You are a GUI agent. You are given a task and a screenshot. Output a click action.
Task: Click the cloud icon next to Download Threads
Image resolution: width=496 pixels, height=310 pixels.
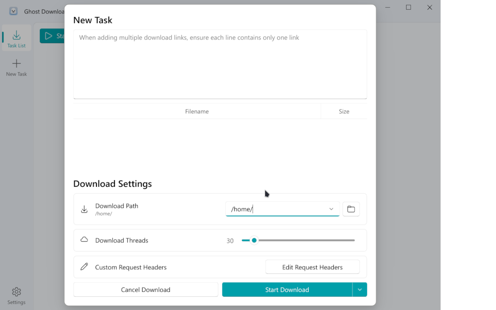coord(84,240)
